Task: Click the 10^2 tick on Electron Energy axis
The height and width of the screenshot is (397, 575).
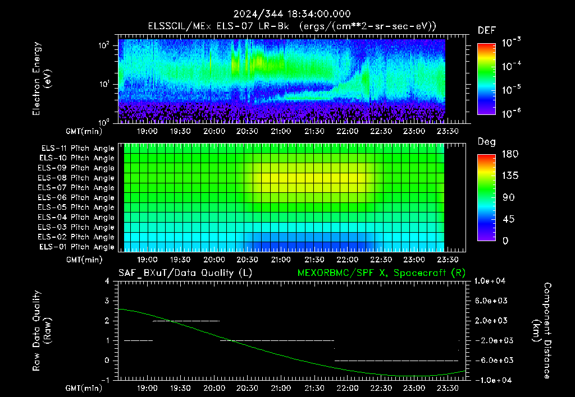Action: (104, 45)
